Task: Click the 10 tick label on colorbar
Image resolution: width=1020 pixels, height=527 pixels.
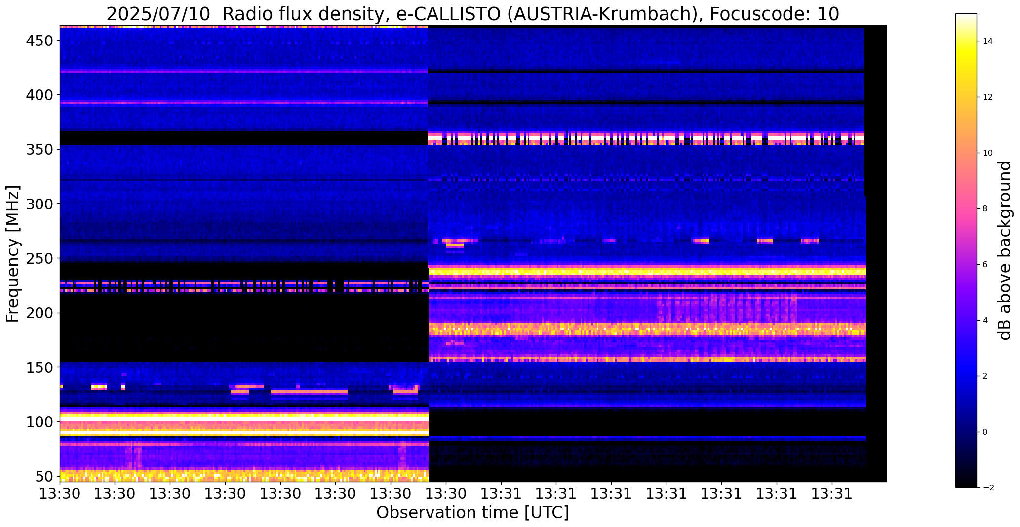Action: coord(988,153)
